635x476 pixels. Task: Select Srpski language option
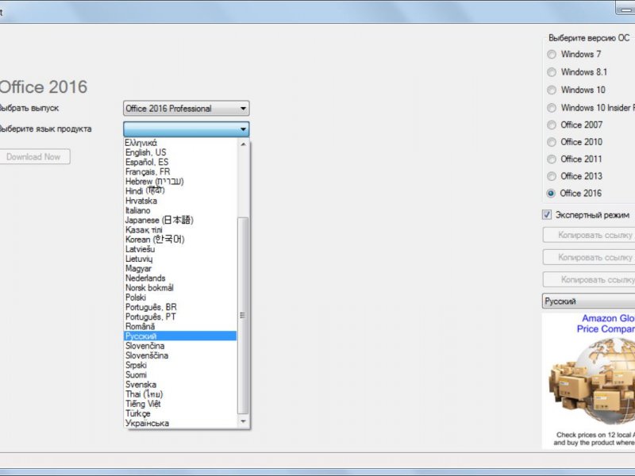point(180,366)
